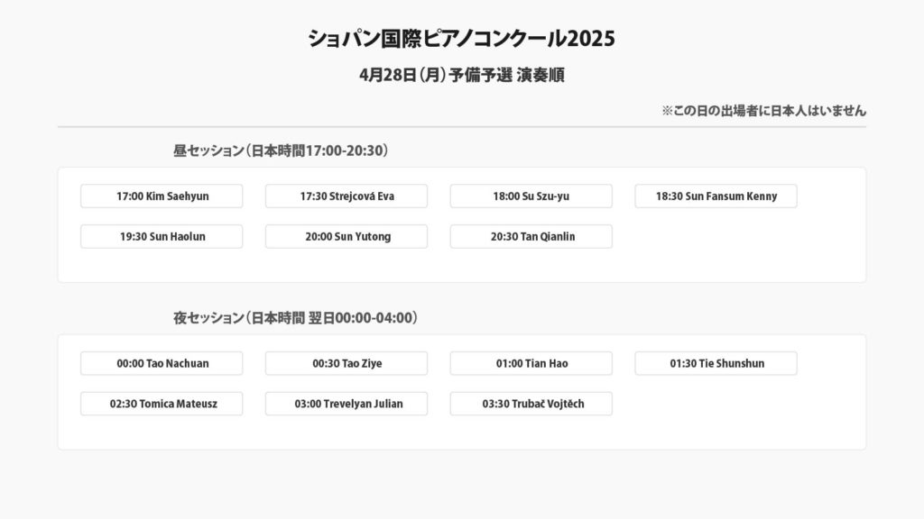Open the 01:00 Tian Hao slot
This screenshot has height=519, width=924.
coord(531,364)
